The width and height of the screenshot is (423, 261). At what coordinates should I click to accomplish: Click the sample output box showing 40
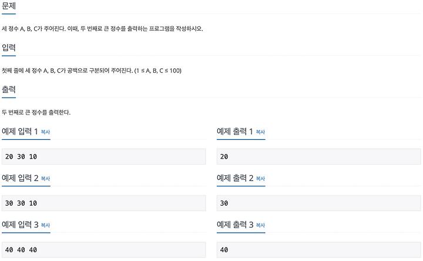click(x=318, y=250)
